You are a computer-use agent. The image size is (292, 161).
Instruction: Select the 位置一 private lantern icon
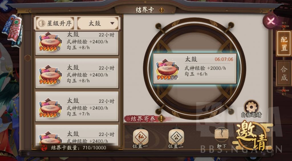141,137
